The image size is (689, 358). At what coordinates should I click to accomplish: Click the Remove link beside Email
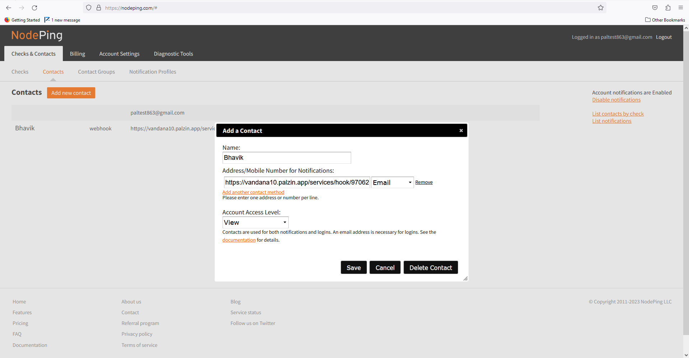[424, 182]
